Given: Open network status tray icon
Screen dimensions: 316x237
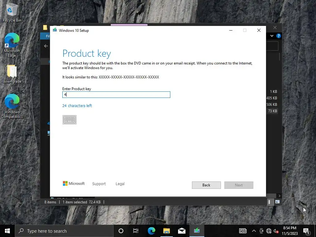Looking at the screenshot, I should click(269, 231).
